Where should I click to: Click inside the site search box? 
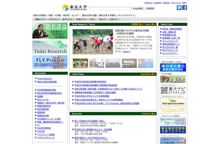click(x=110, y=8)
